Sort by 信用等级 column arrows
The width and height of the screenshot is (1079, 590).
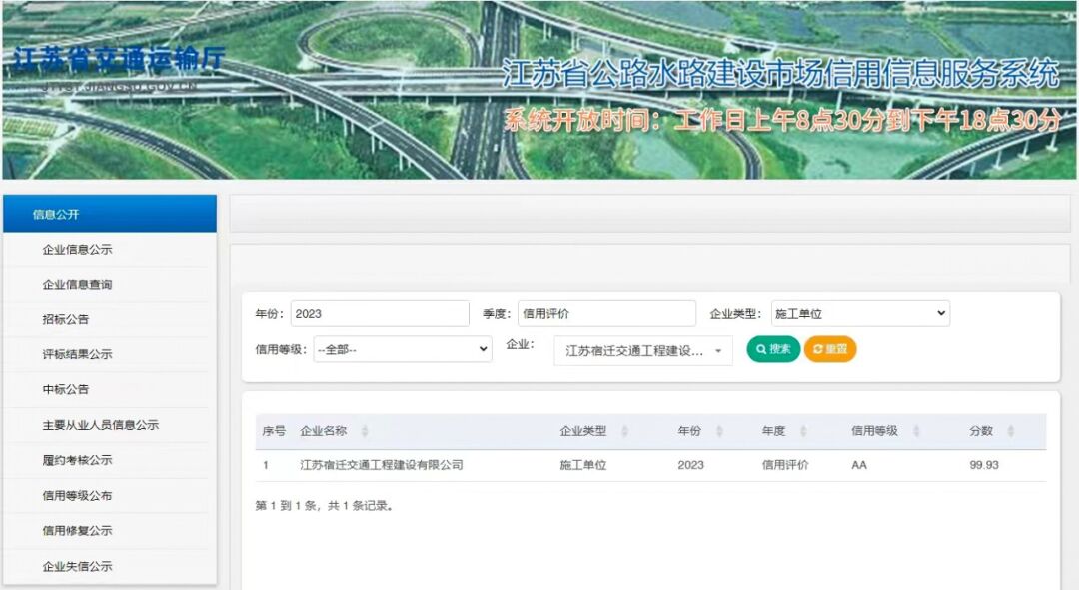click(x=915, y=431)
